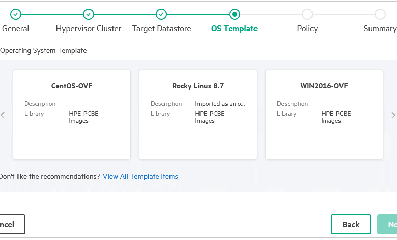Go to the General step label

tap(15, 29)
